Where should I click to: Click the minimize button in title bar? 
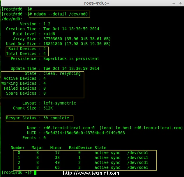point(174,3)
